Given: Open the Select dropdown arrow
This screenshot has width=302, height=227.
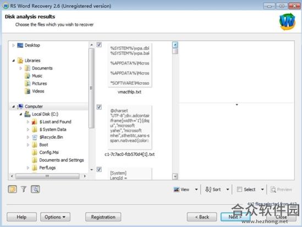Looking at the screenshot, I should (262, 190).
